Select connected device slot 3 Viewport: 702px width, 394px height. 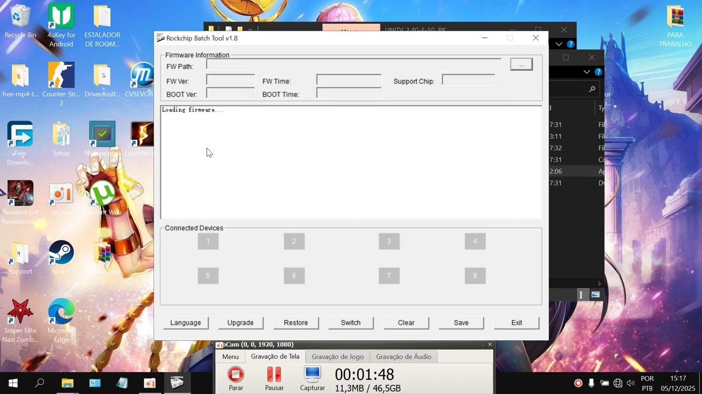click(x=389, y=241)
